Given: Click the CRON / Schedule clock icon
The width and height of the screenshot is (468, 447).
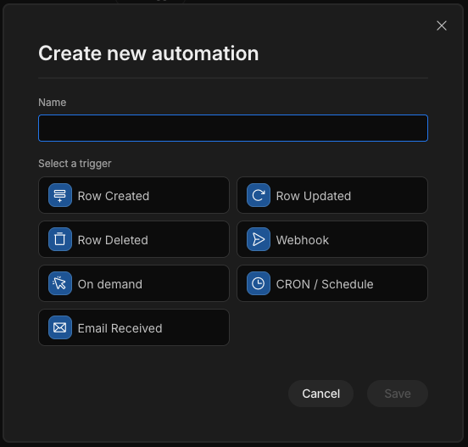Looking at the screenshot, I should point(259,283).
